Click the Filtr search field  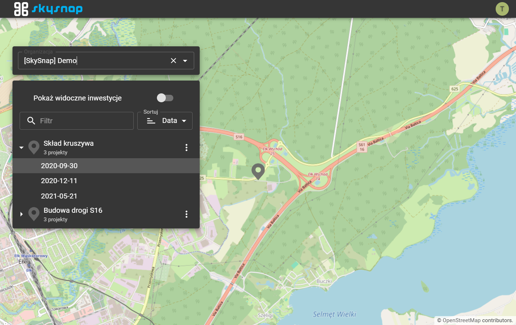pos(77,121)
